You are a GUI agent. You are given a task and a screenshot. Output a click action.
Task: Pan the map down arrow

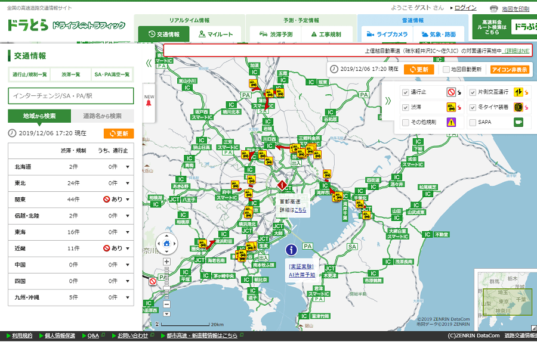(x=167, y=251)
